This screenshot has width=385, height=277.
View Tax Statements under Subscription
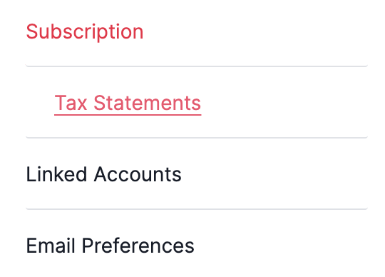point(128,103)
